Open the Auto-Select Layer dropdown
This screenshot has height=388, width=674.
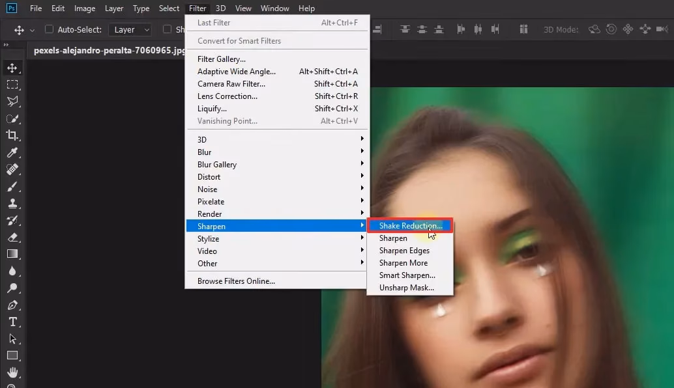tap(130, 29)
